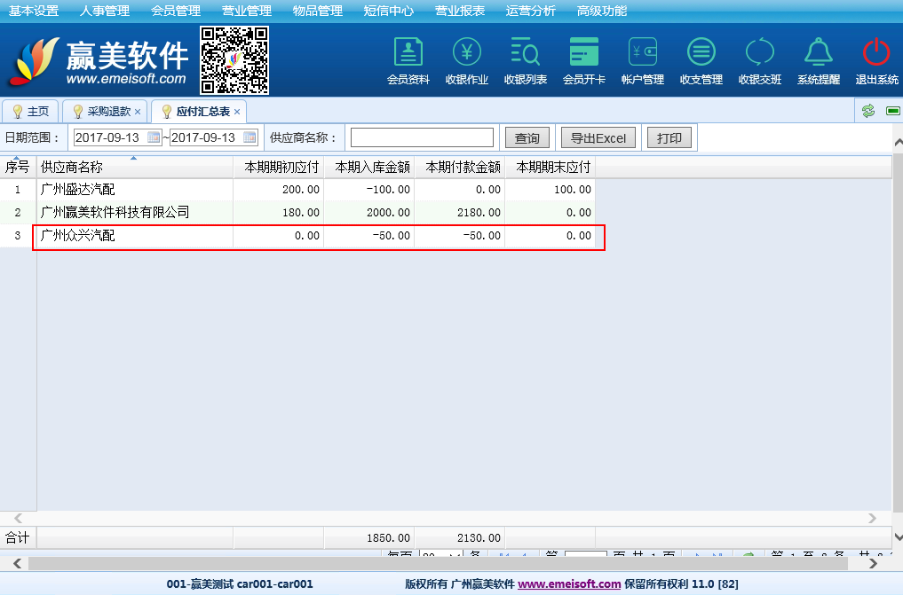
Task: Open the end date calendar picker
Action: point(250,137)
